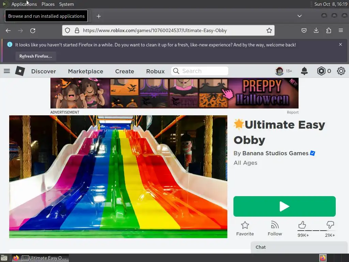349x262 pixels.
Task: Click the Firefox icon in the bottom taskbar
Action: click(16, 258)
